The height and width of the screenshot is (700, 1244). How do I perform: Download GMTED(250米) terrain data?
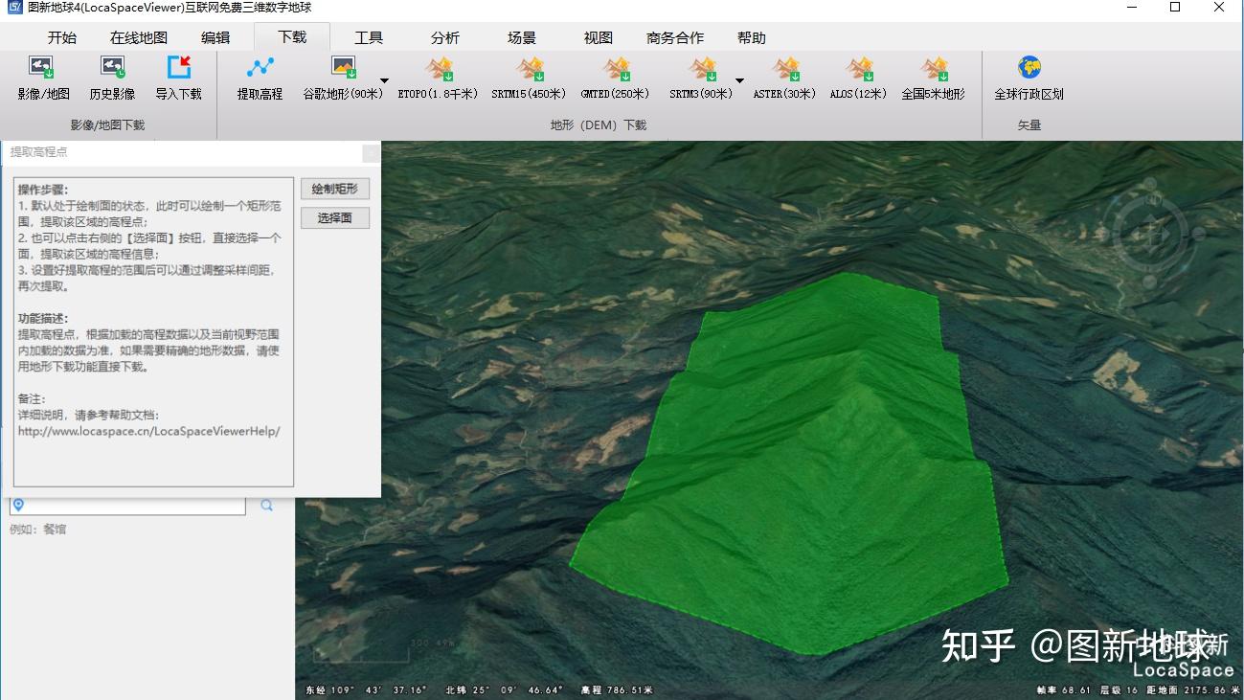pyautogui.click(x=616, y=79)
